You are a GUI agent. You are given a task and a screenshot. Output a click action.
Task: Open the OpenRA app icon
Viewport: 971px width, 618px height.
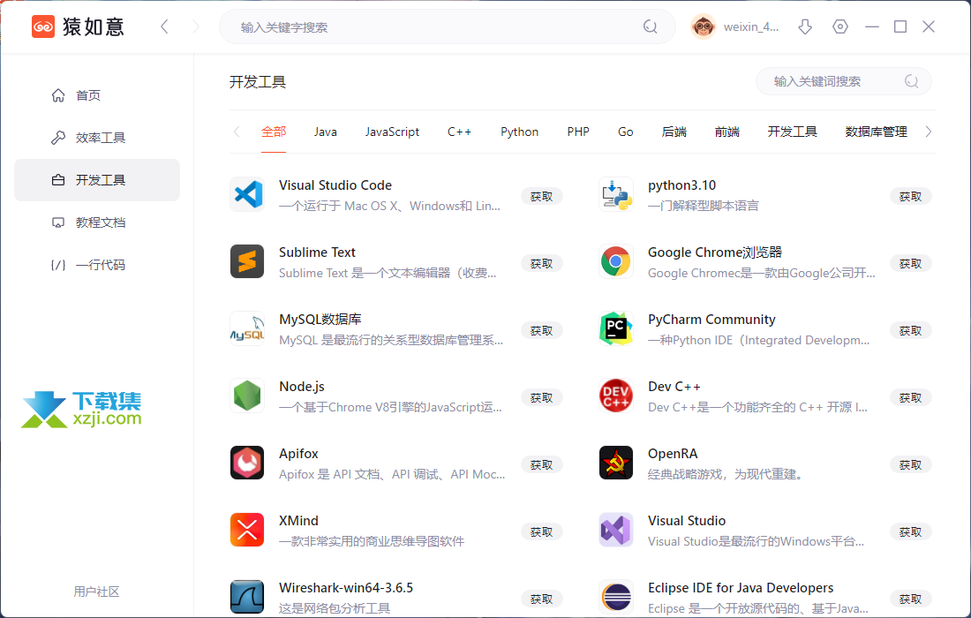coord(616,463)
